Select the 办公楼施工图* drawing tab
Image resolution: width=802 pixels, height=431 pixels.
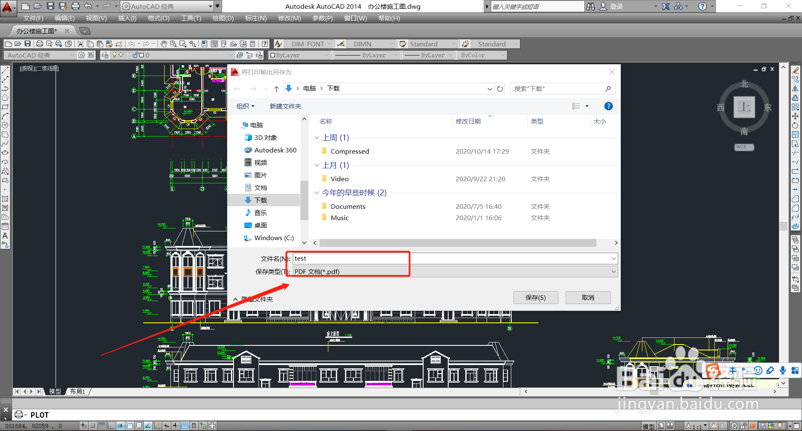[x=37, y=31]
